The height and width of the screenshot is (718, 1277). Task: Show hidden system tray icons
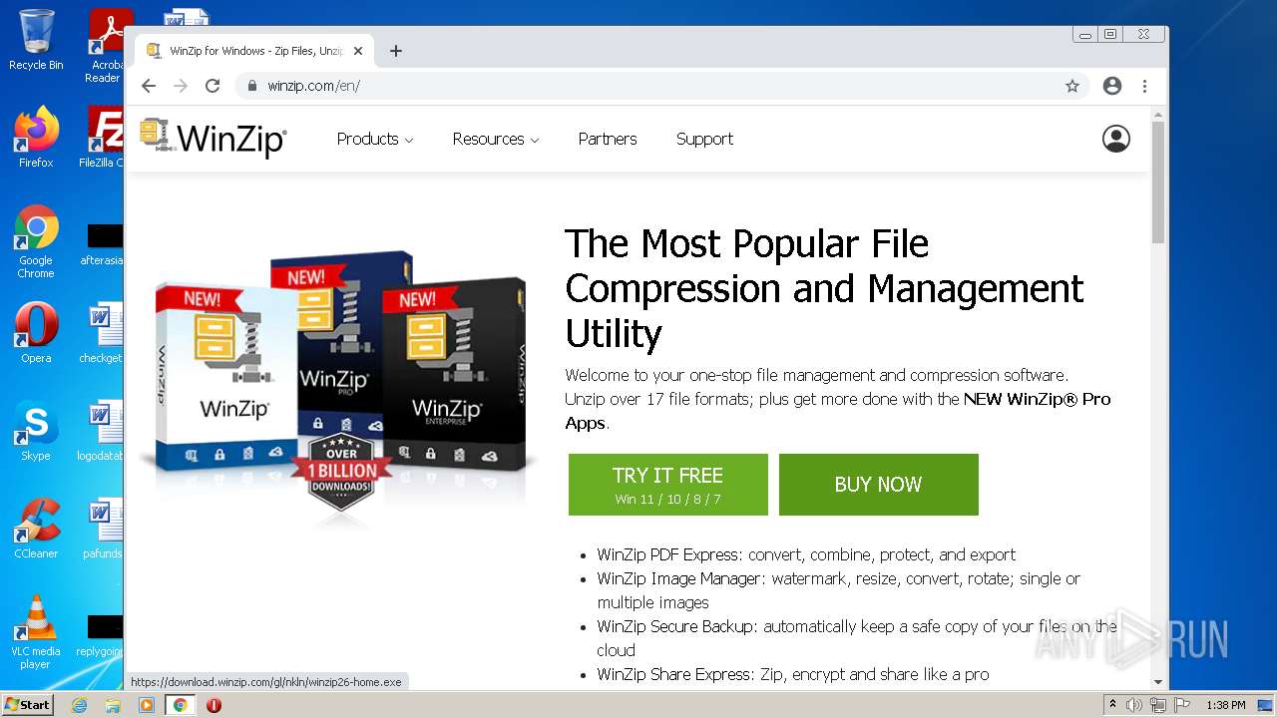[x=1112, y=704]
